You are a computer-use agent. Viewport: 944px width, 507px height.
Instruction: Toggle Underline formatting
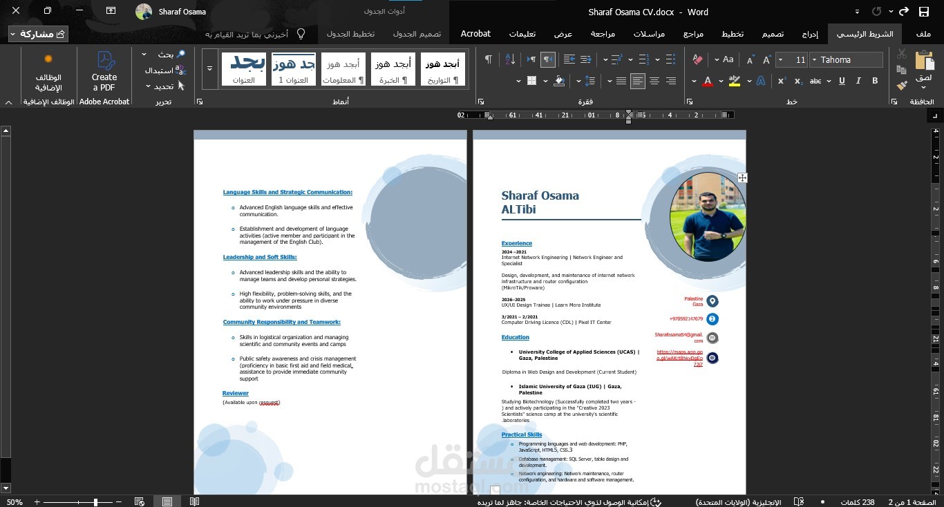point(841,81)
